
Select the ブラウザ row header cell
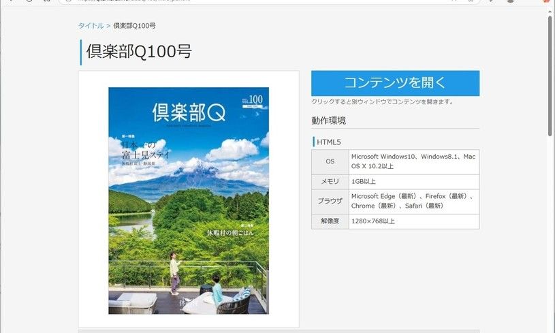[330, 202]
